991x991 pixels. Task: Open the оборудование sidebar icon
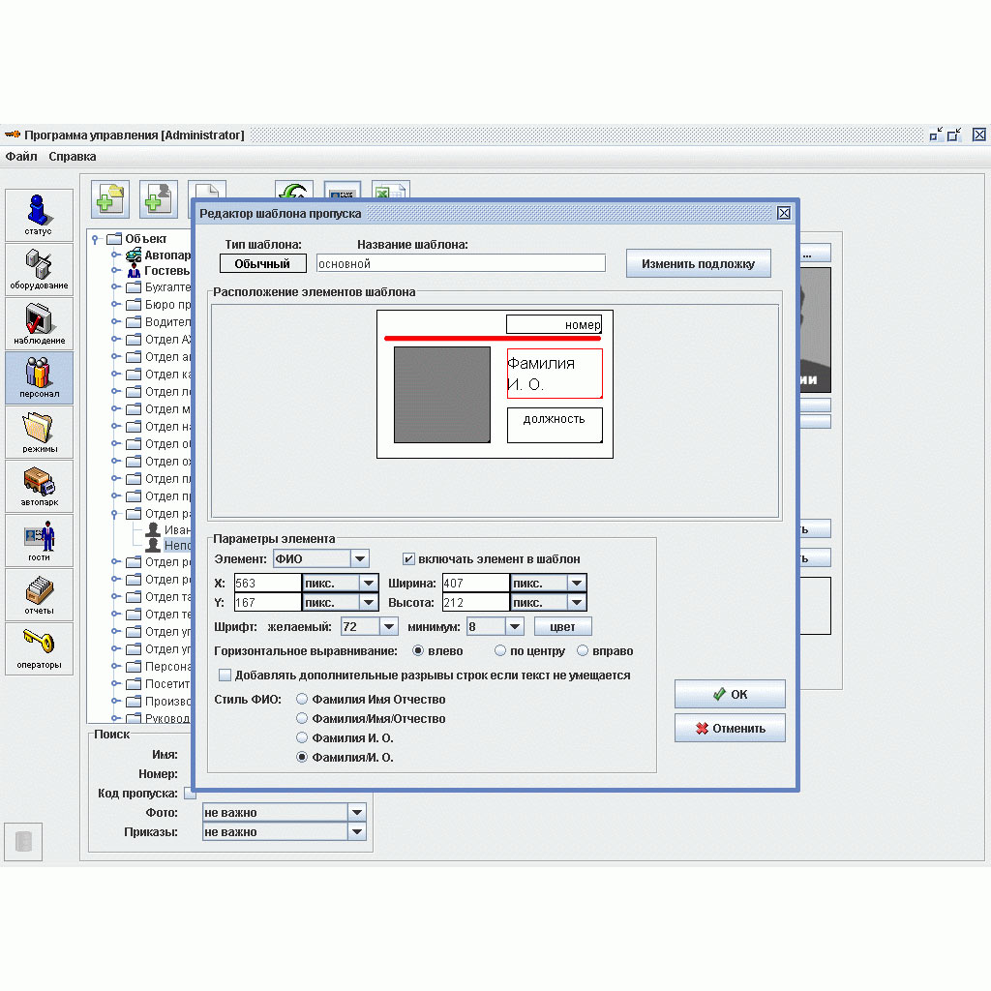coord(39,269)
